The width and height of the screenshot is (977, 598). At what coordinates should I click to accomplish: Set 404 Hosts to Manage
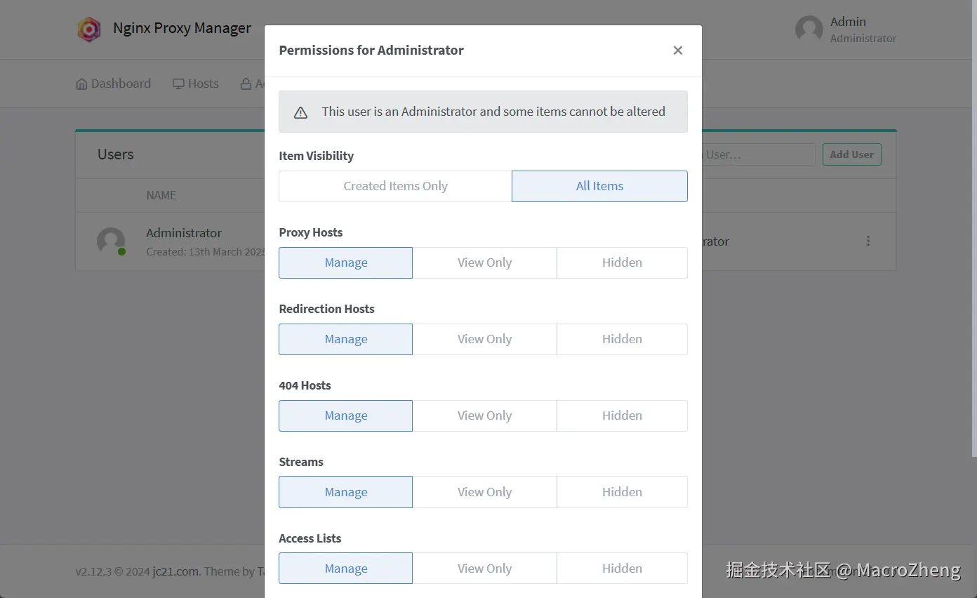(x=345, y=416)
